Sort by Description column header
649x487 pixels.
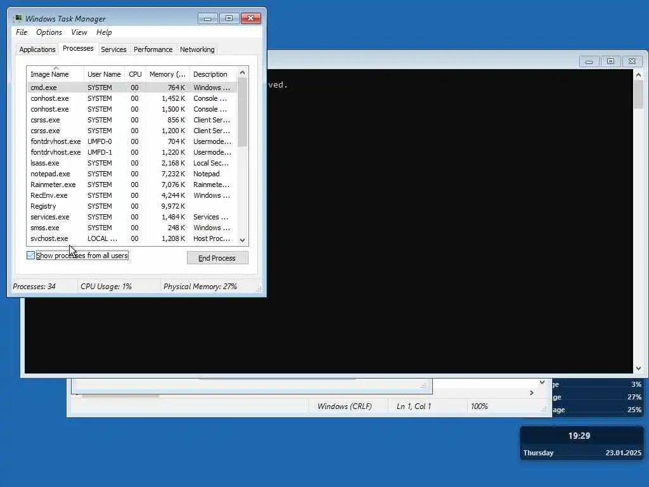[x=213, y=74]
